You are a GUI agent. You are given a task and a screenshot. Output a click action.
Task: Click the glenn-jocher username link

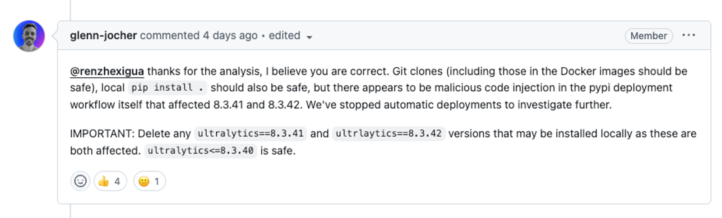tap(103, 36)
